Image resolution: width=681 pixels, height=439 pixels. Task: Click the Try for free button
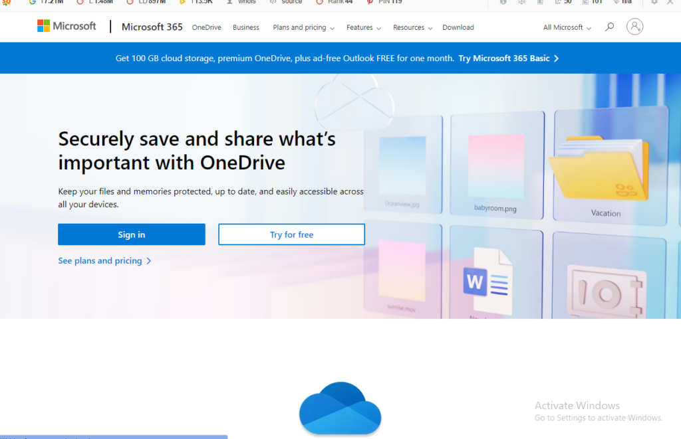[291, 234]
